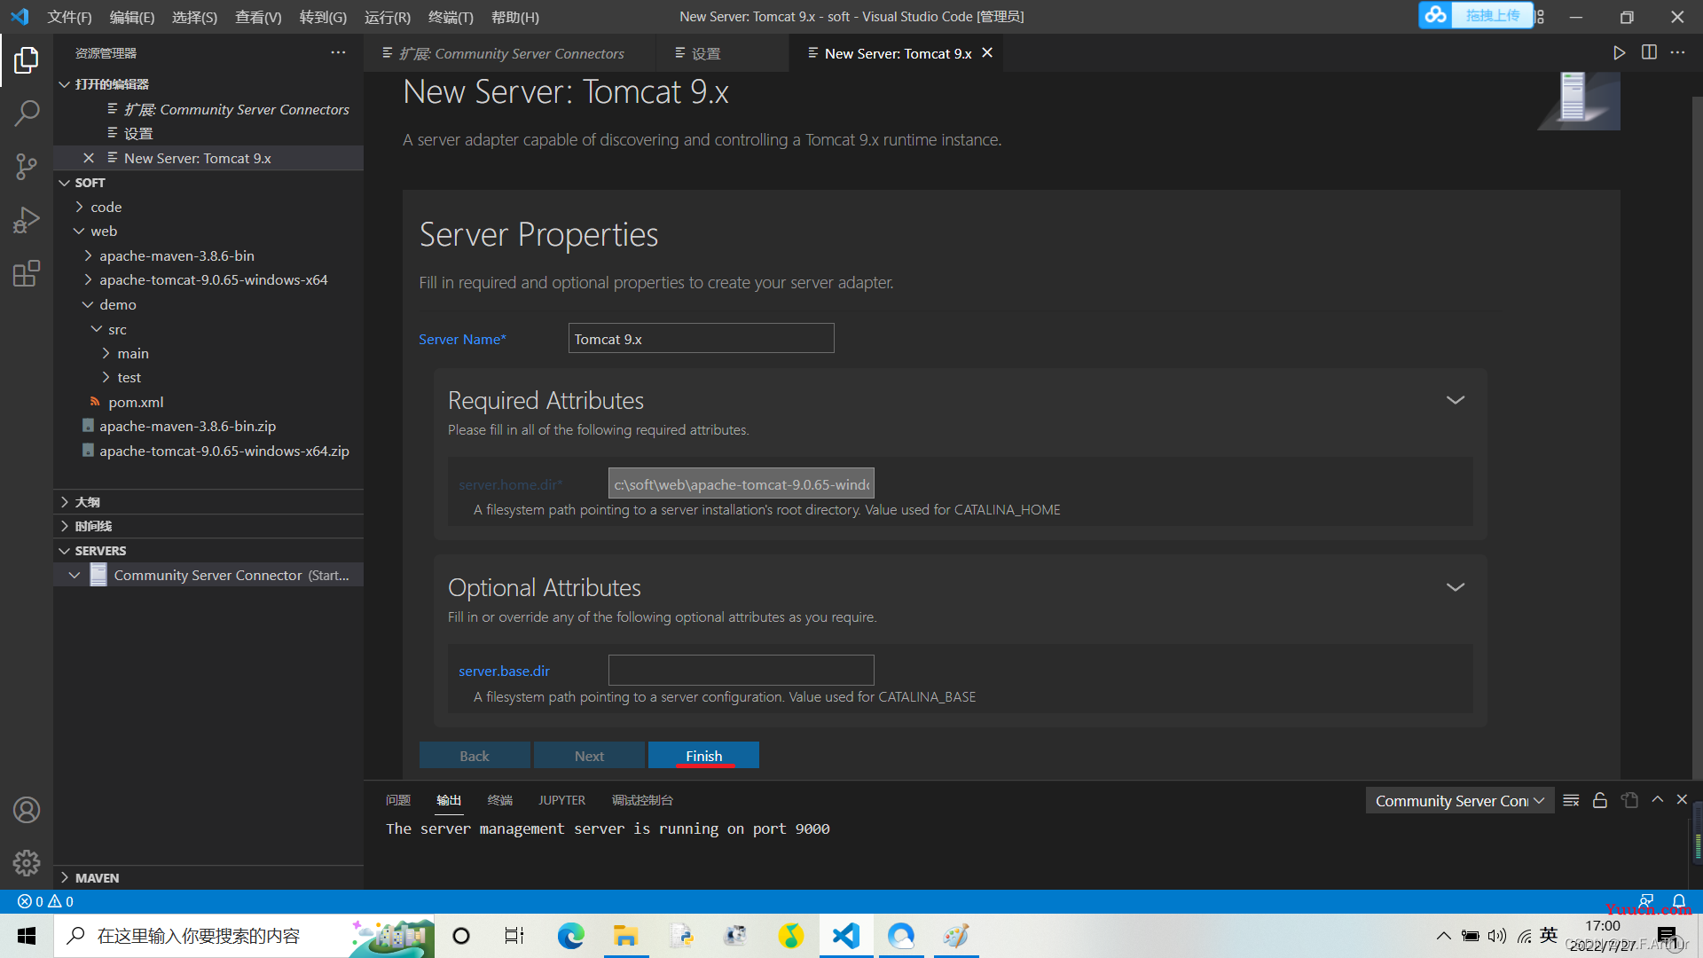Image resolution: width=1703 pixels, height=958 pixels.
Task: Click the Split Editor icon top right
Action: point(1648,51)
